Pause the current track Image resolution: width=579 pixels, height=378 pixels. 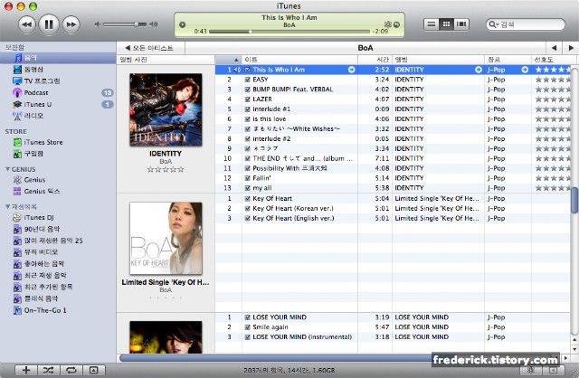click(49, 24)
